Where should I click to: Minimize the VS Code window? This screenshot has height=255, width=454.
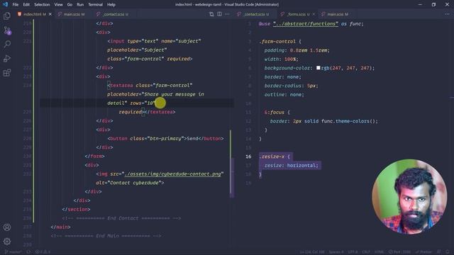pos(420,4)
